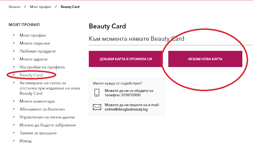
Task: Open Активиране на талон за отстъпка link
Action: 50,88
